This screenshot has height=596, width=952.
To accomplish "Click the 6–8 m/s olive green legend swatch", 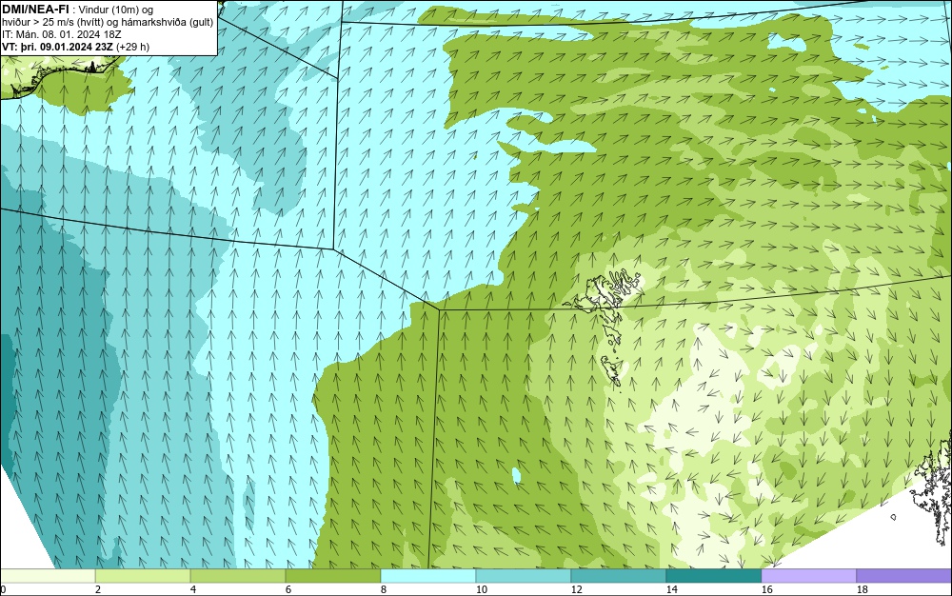I will click(x=332, y=576).
